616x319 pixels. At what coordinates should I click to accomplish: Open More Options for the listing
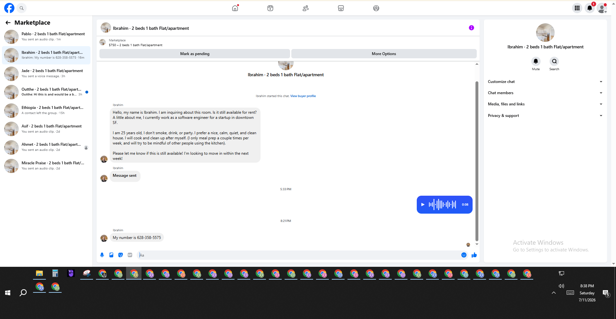click(x=384, y=54)
